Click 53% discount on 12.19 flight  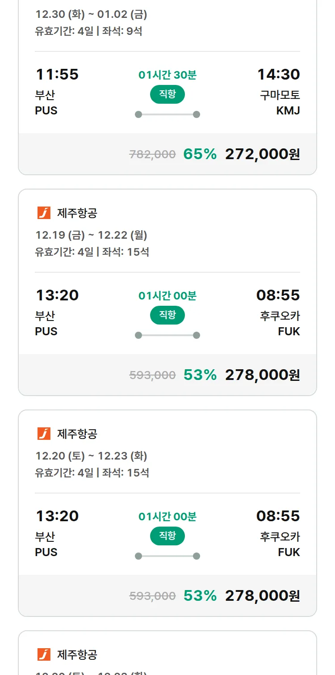pos(200,375)
